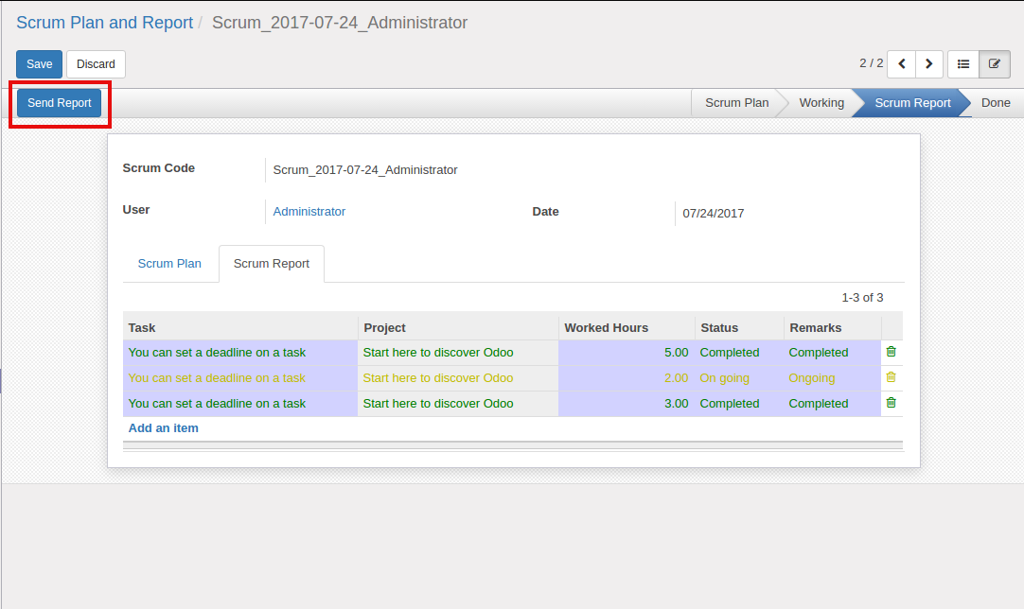Go to previous record arrow

click(901, 64)
